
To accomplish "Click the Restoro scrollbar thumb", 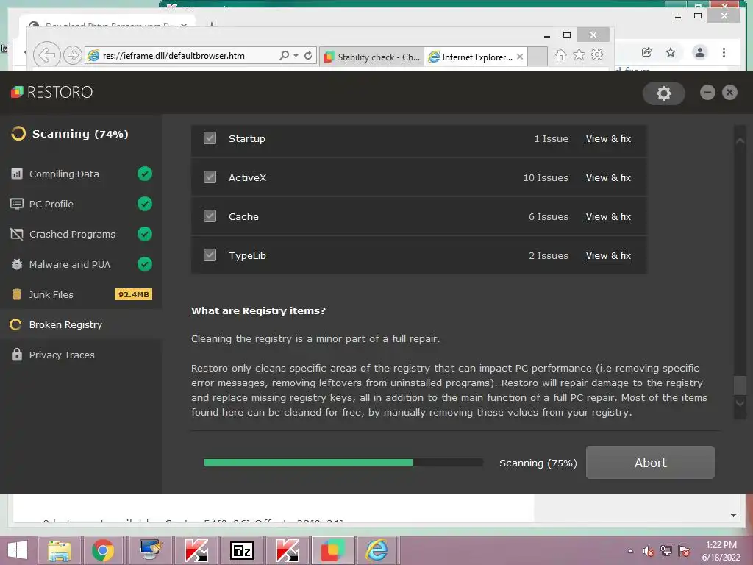I will tap(740, 385).
